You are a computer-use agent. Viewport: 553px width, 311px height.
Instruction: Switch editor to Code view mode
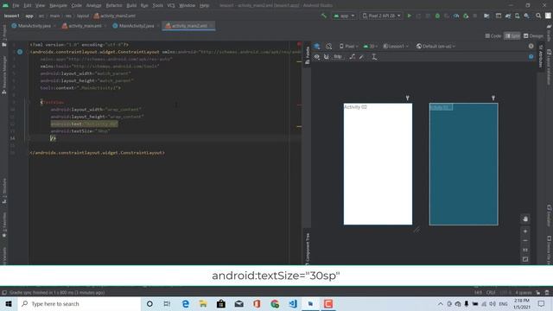click(x=493, y=36)
